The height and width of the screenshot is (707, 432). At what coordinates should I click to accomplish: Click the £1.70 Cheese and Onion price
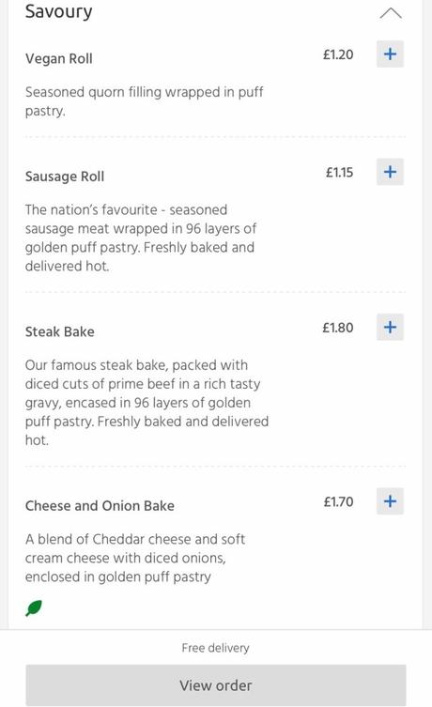339,501
